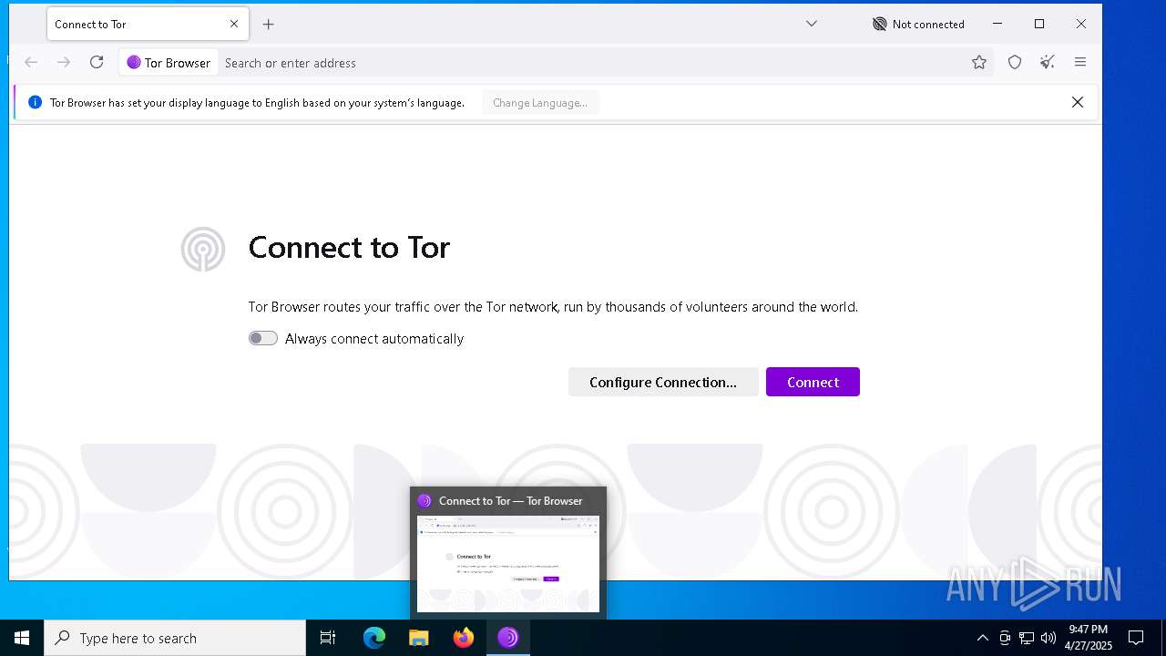Minimize the Tor Browser window

pyautogui.click(x=997, y=24)
